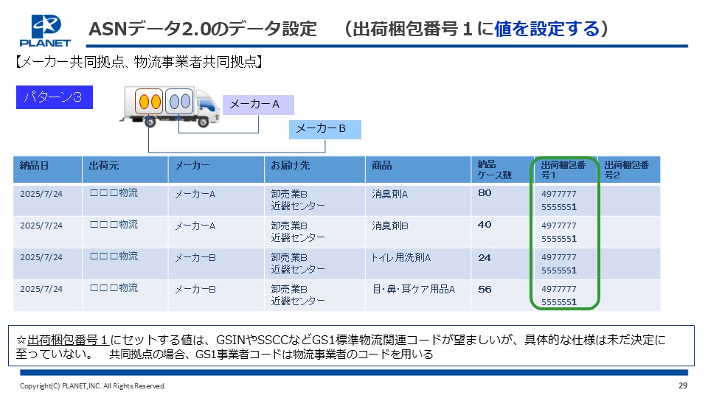Click □□□物流 in the 消臭剤A row
Image resolution: width=708 pixels, height=398 pixels.
coord(114,192)
